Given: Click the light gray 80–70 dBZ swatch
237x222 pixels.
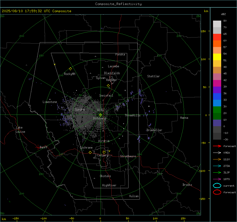Looking at the screenshot, I should coord(217,24).
